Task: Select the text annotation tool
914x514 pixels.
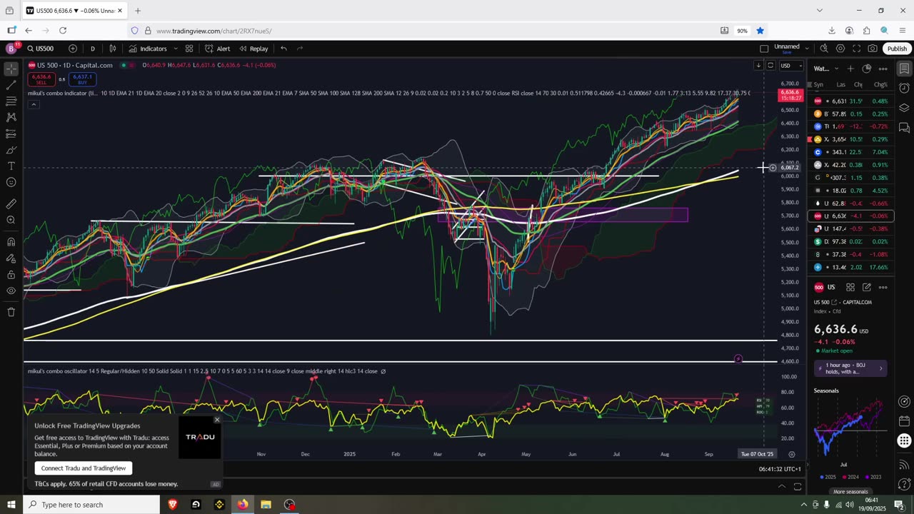Action: (x=11, y=166)
